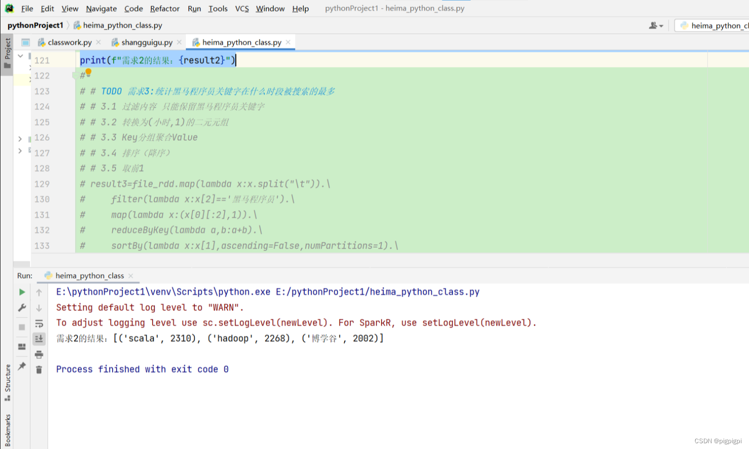Screen dimensions: 749x449
Task: Click 'Process finished with exit code 0' text
Action: 142,369
